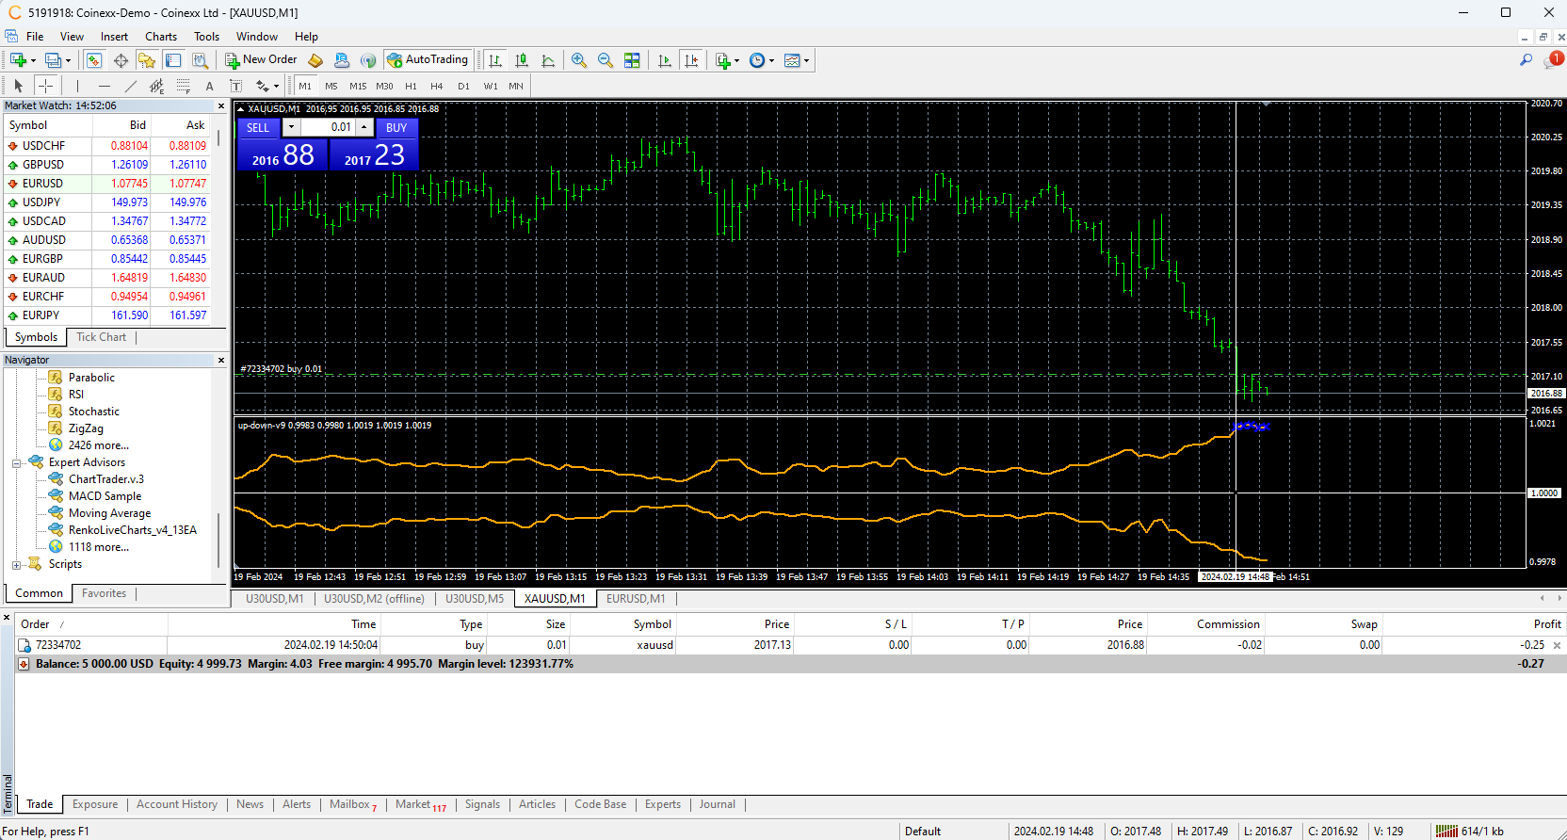
Task: Switch chart to candlestick view
Action: pyautogui.click(x=522, y=60)
